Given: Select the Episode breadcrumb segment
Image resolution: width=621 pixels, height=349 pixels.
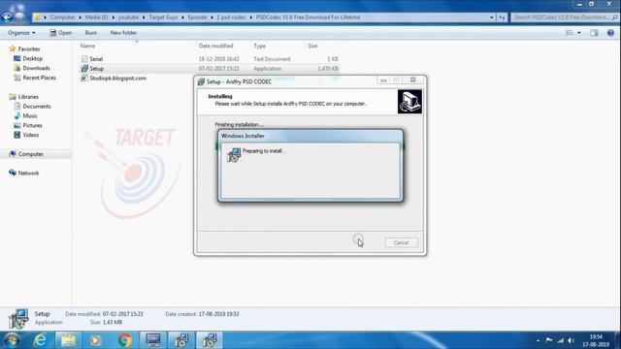Looking at the screenshot, I should (197, 17).
